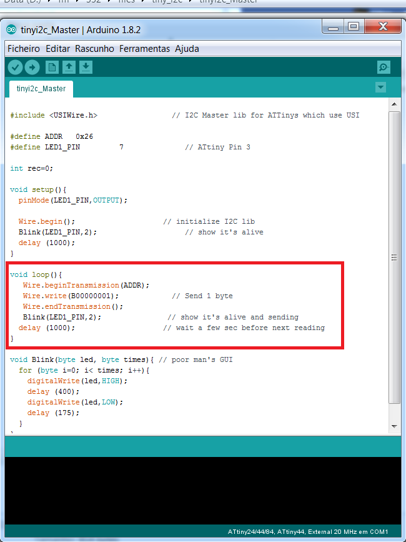Maximize the Arduino window
The width and height of the screenshot is (406, 542).
pos(353,27)
